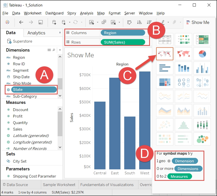
Task: Open the Analysis menu
Action: [87, 13]
